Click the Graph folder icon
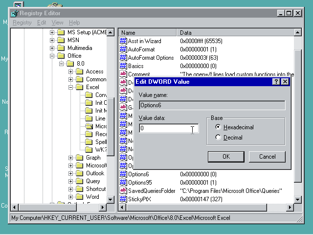 pos(80,158)
